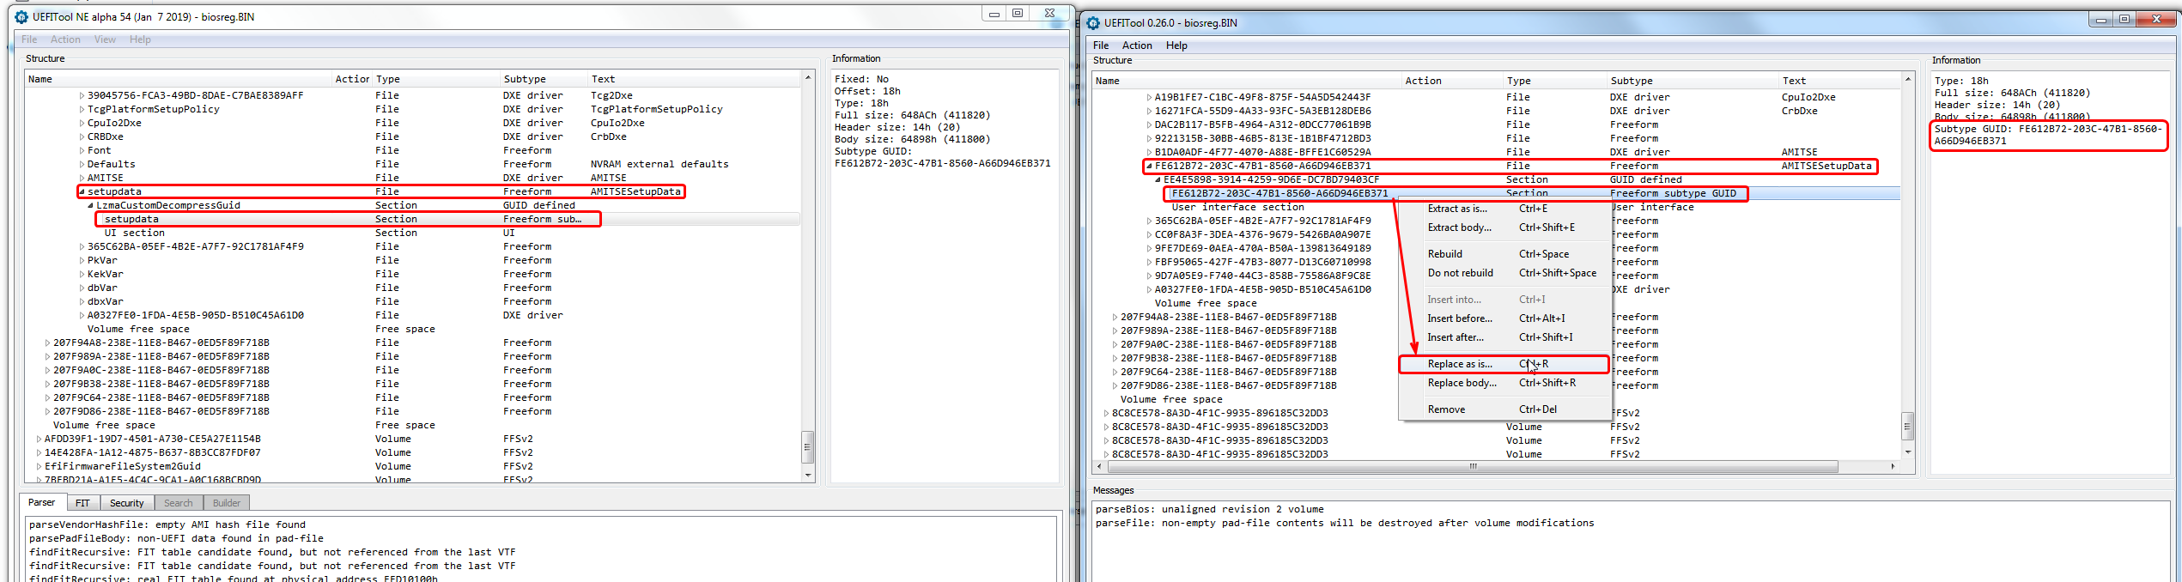This screenshot has width=2182, height=582.
Task: Choose 'Extract as is...' in context menu
Action: (1504, 209)
